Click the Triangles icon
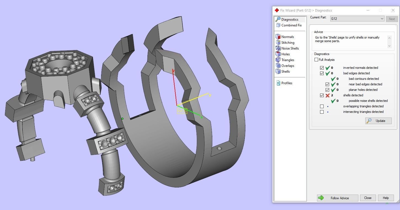Viewport: 400px width, 210px height. (278, 60)
